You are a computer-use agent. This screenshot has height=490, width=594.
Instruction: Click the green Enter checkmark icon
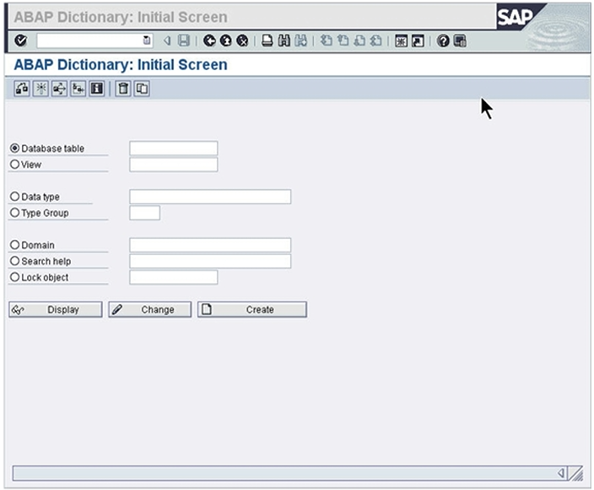click(21, 41)
